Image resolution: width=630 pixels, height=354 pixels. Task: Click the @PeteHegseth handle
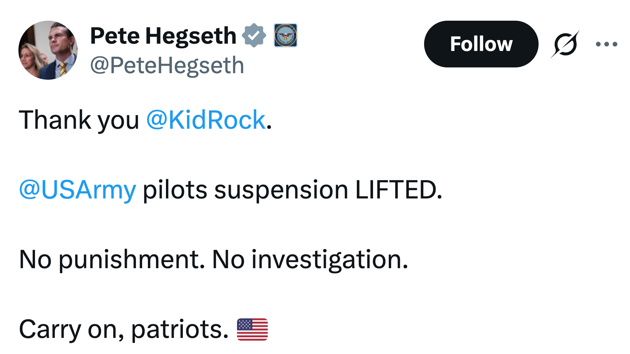[x=167, y=65]
